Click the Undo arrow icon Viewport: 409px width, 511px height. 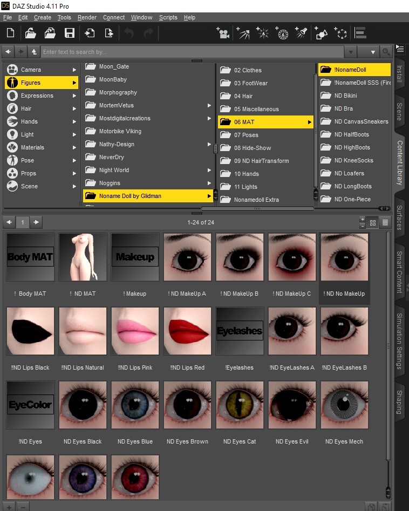[129, 33]
